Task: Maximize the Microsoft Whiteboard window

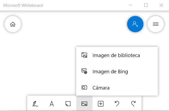Action: click(x=146, y=5)
